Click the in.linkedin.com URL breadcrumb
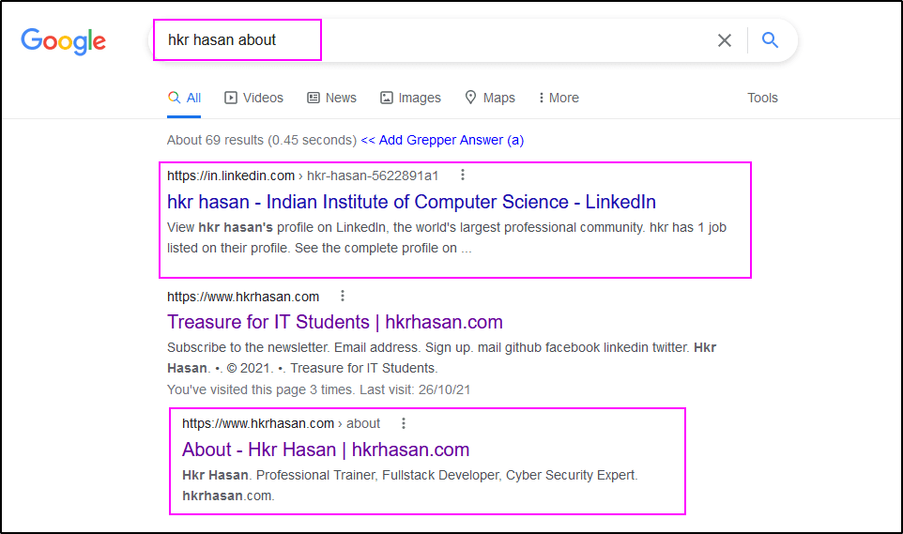The width and height of the screenshot is (903, 534). point(303,175)
